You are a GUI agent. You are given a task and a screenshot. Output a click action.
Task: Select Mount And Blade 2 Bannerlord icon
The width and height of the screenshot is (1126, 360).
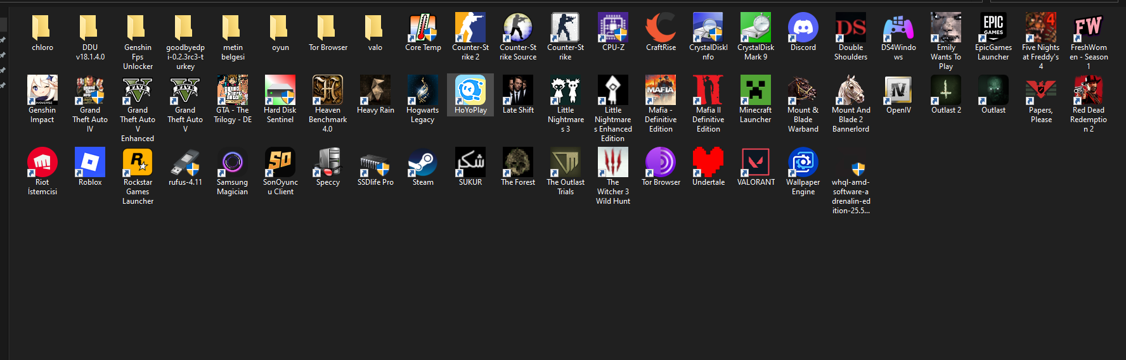coord(851,90)
